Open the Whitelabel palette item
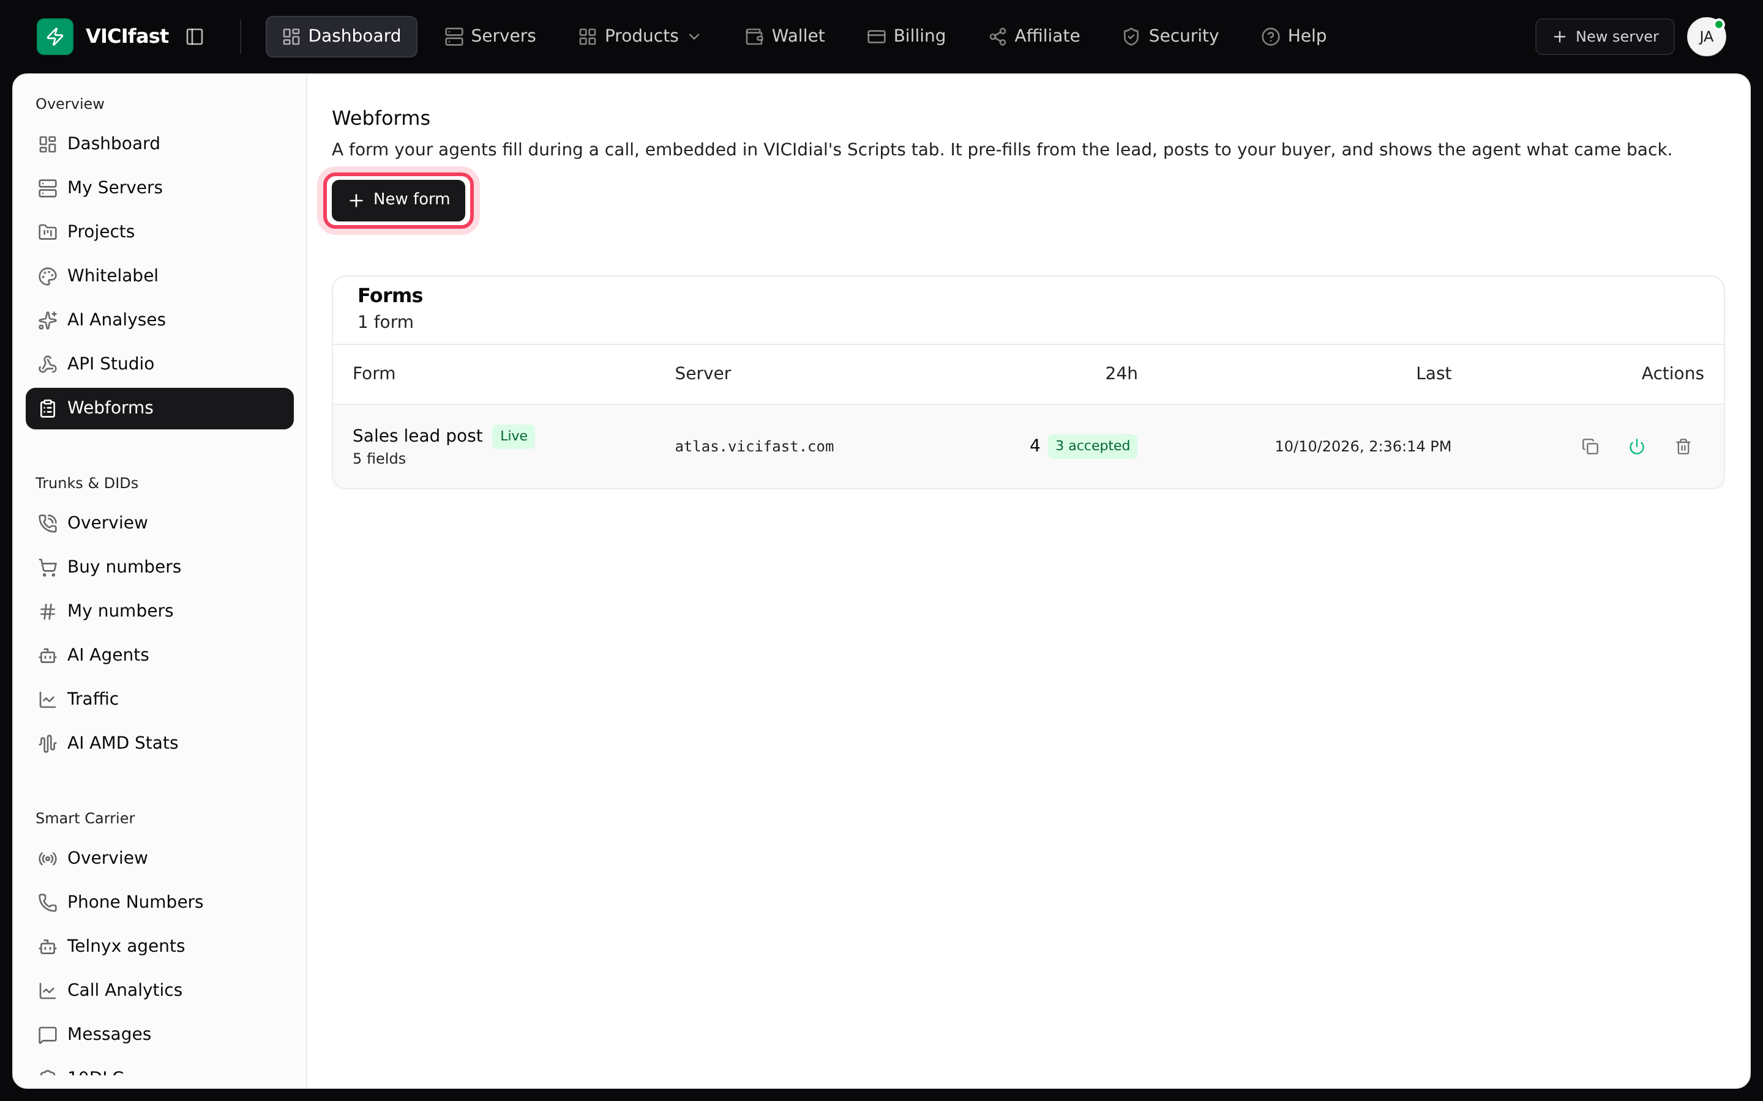Viewport: 1763px width, 1101px height. 160,276
